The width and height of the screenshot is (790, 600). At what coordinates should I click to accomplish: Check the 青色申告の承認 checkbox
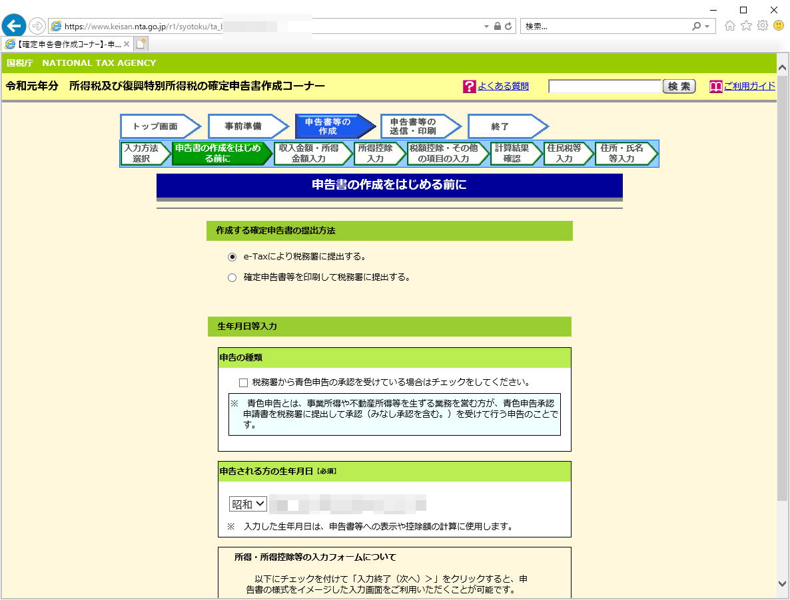[x=243, y=382]
